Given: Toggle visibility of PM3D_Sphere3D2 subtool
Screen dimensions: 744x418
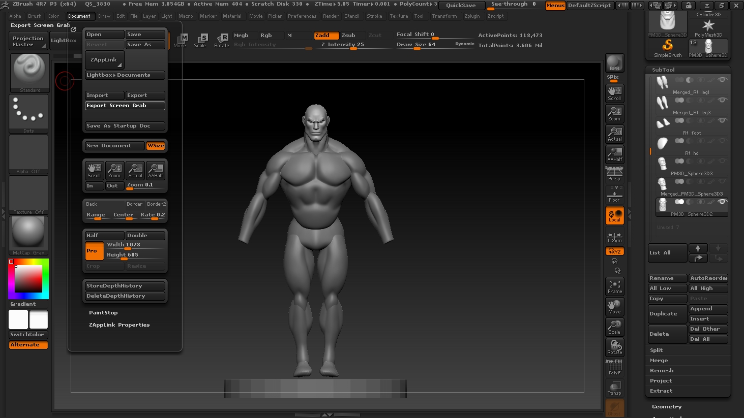Looking at the screenshot, I should pos(722,202).
